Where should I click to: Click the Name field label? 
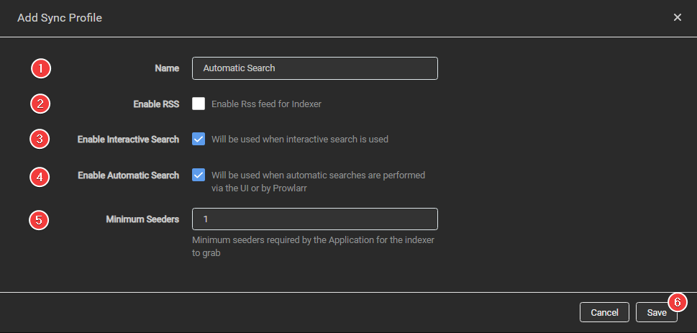[x=167, y=68]
